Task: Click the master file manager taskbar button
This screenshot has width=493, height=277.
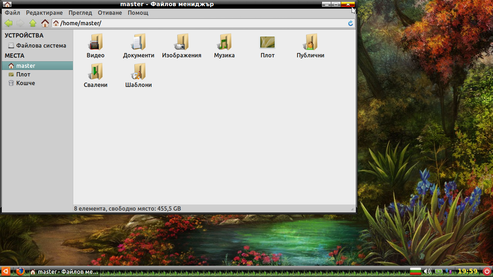Action: tap(64, 272)
